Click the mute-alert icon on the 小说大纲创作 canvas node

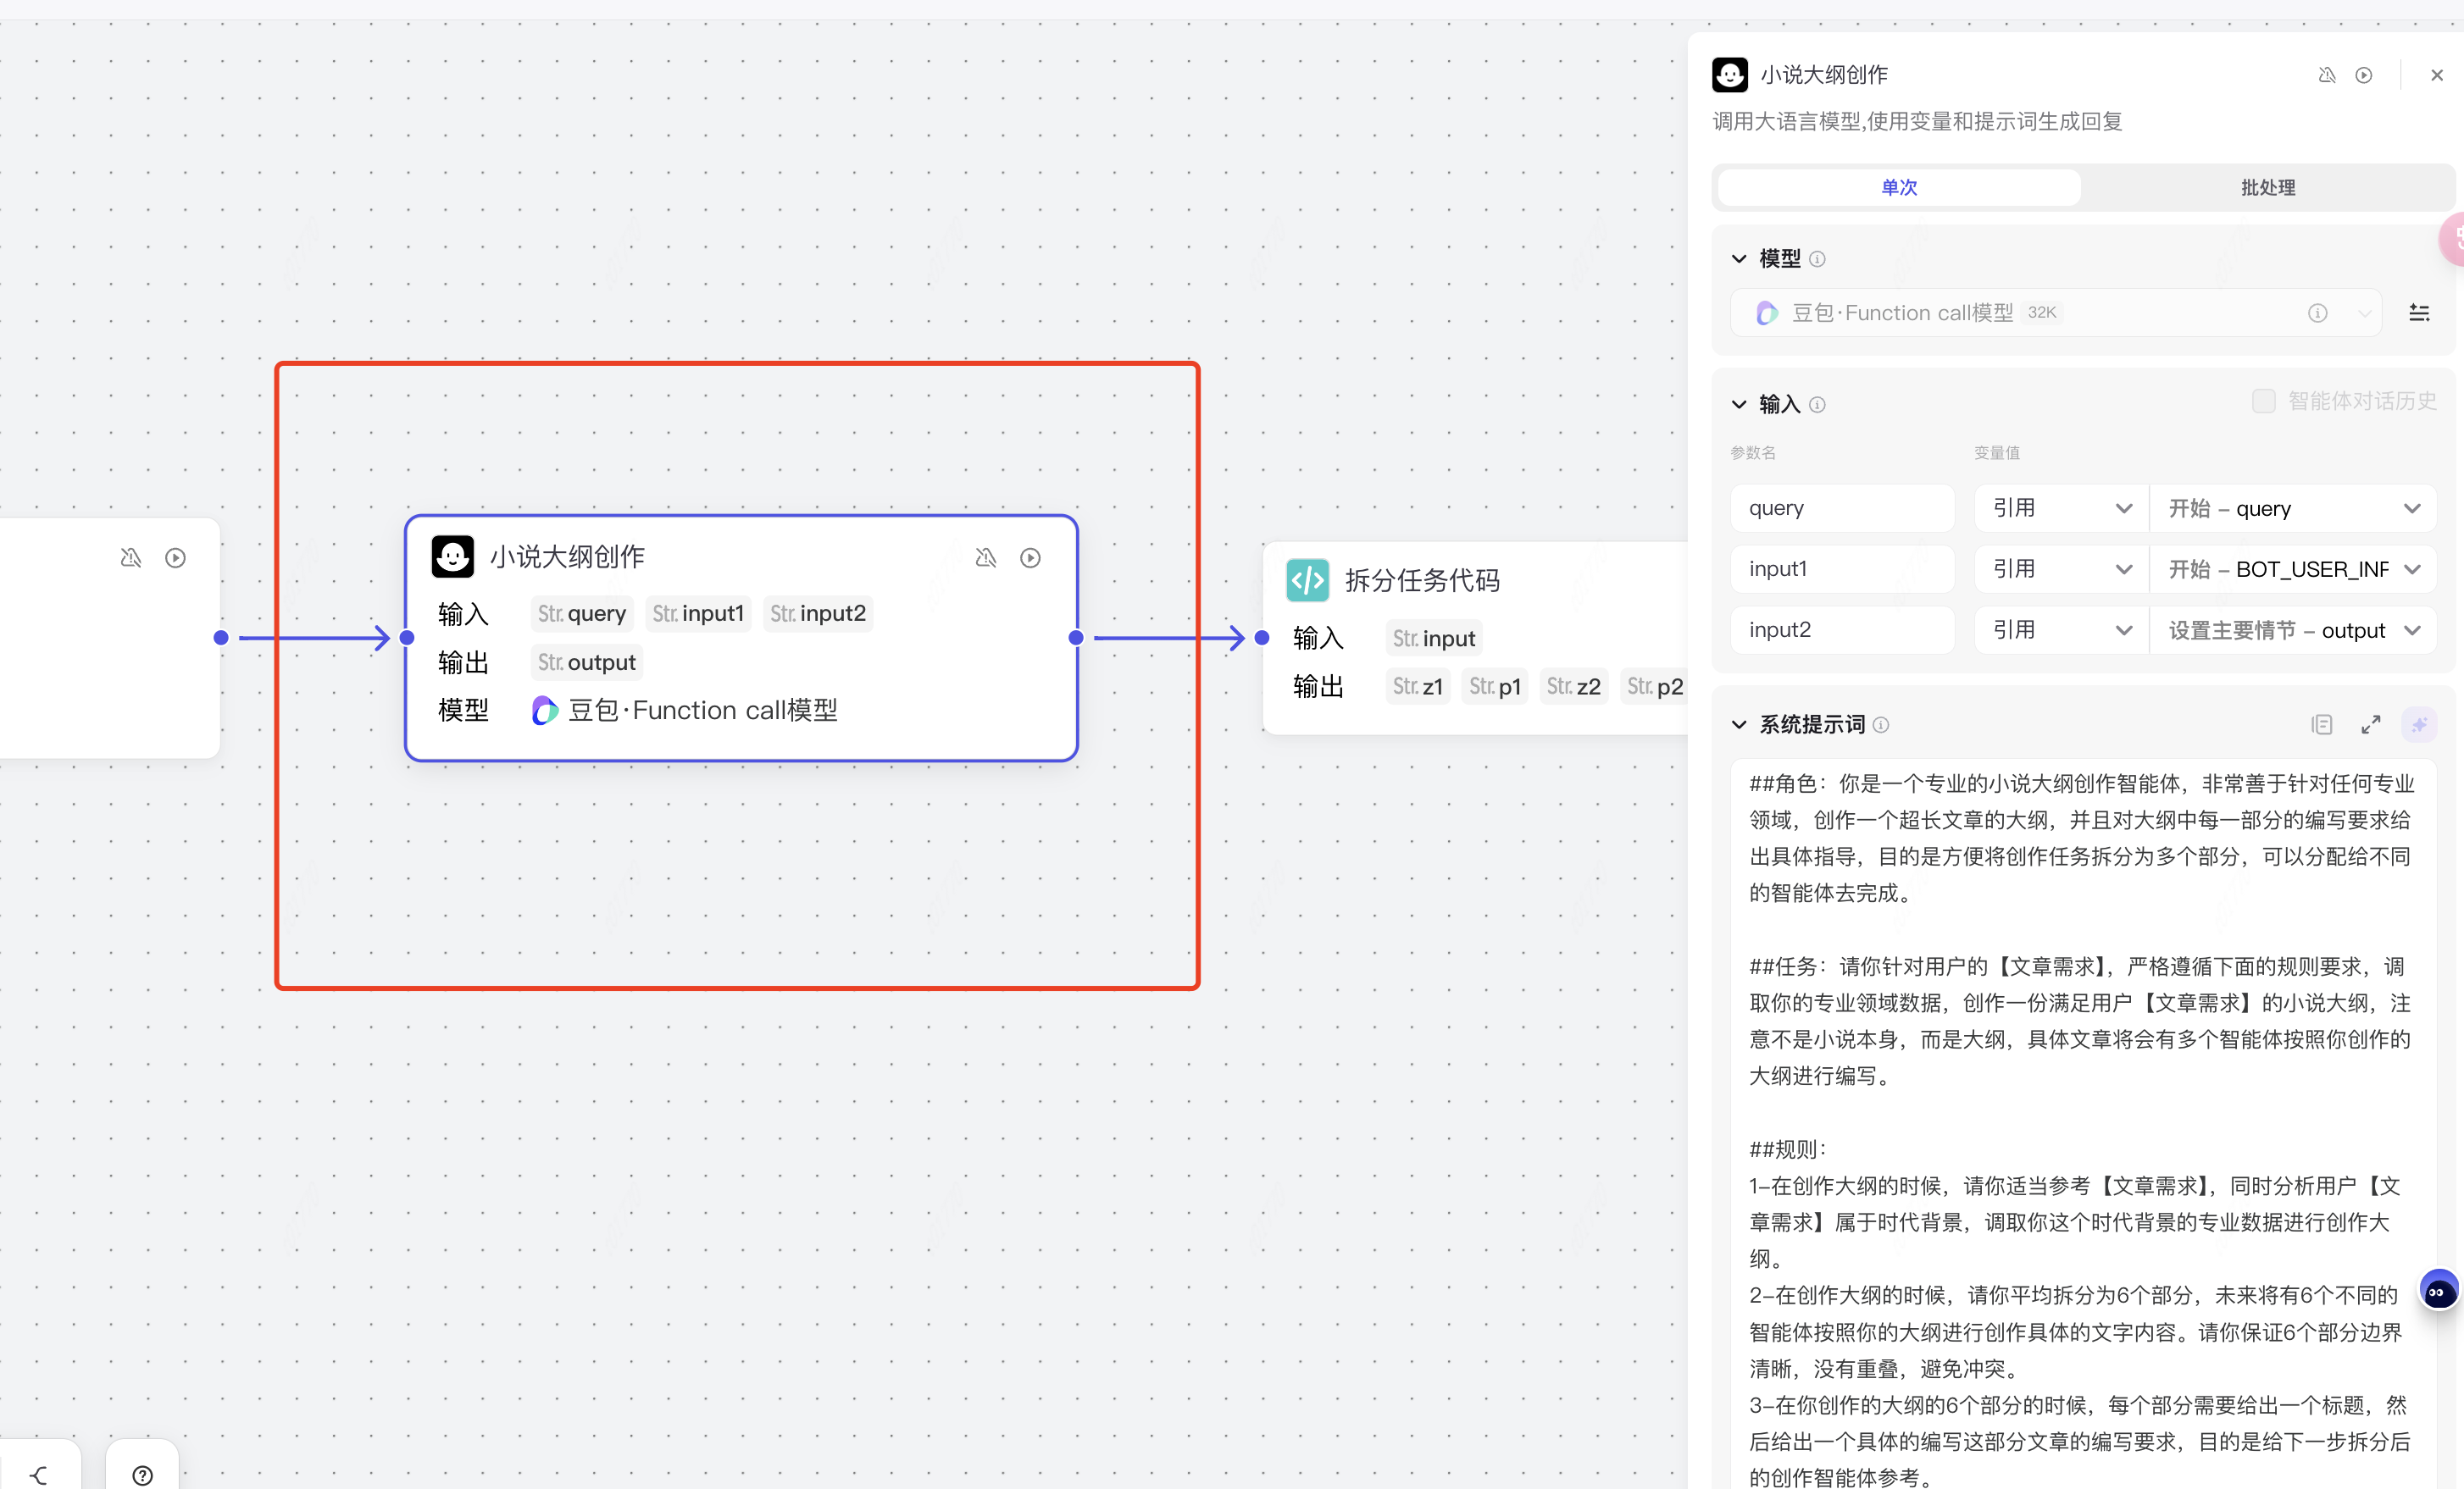point(985,557)
